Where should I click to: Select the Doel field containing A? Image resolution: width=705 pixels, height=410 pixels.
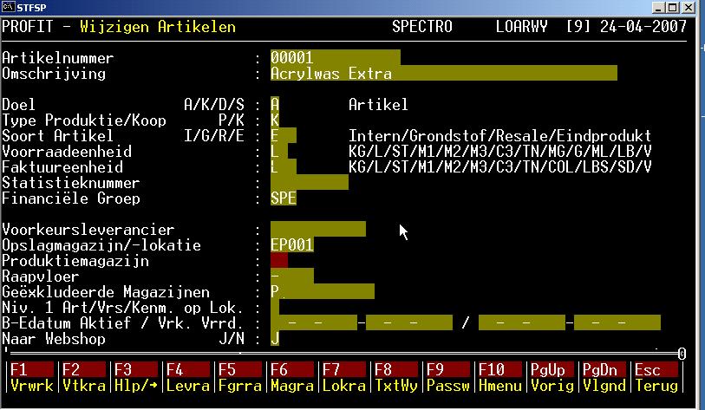coord(275,104)
